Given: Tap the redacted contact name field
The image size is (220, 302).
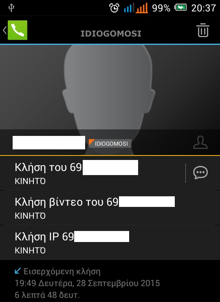Looking at the screenshot, I should click(x=49, y=142).
